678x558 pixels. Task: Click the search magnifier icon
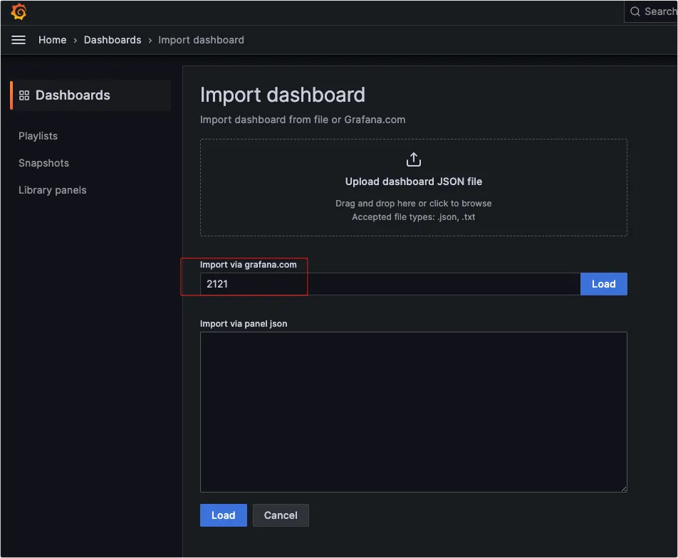point(635,11)
